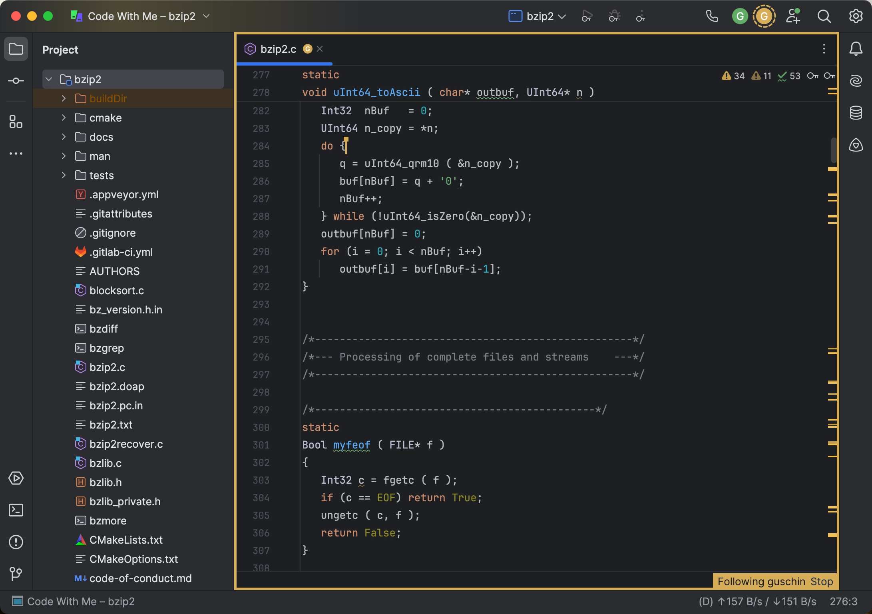Screen dimensions: 872x614
Task: Open IDE settings gear icon
Action: coord(856,16)
